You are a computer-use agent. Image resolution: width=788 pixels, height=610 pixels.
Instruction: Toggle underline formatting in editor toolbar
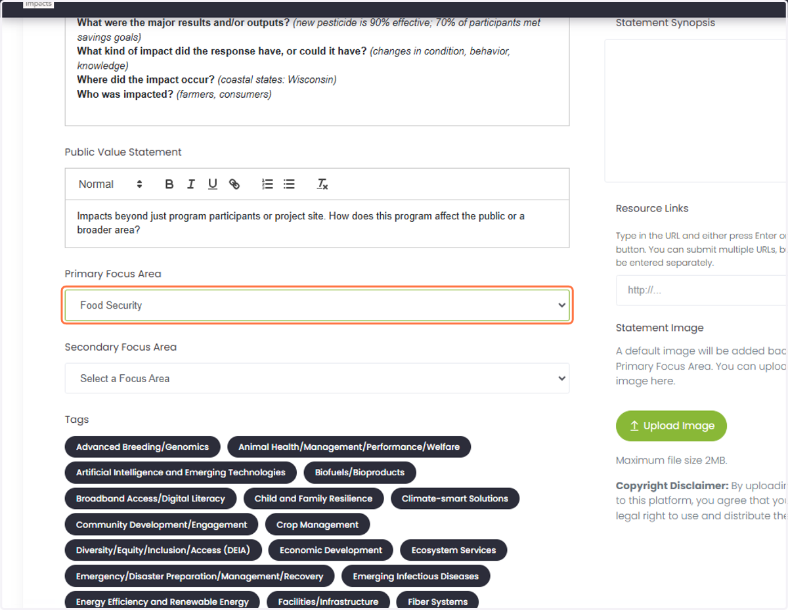212,185
